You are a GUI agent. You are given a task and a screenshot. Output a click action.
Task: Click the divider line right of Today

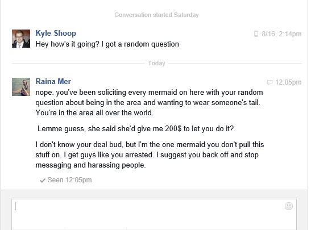click(235, 64)
